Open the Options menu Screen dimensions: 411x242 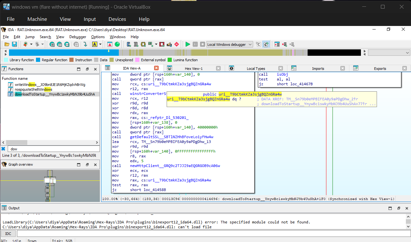(x=98, y=37)
